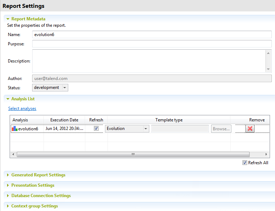Click inside the Description text area
The height and width of the screenshot is (211, 275).
[148, 61]
